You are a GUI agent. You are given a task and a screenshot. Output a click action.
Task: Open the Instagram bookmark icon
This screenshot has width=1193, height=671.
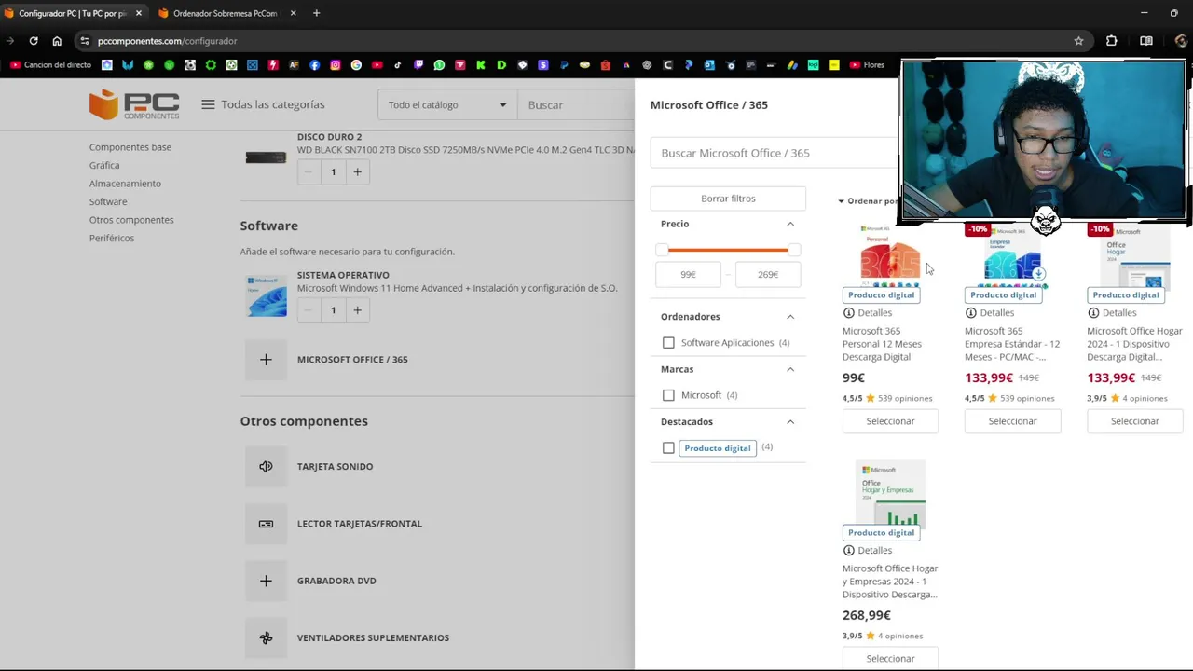click(x=336, y=65)
